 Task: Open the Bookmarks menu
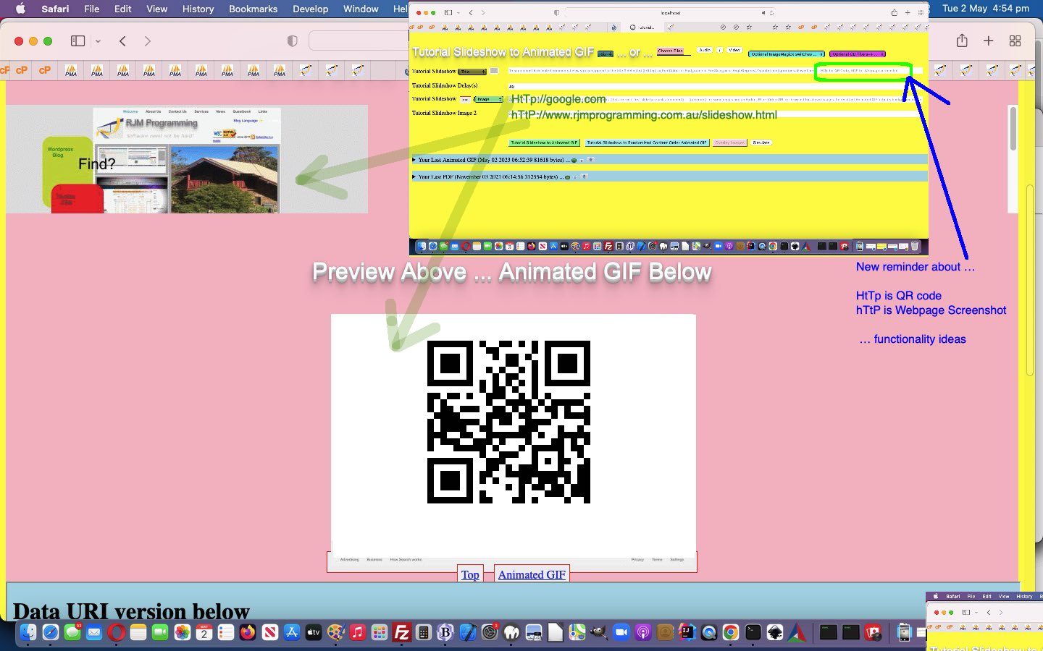click(x=253, y=9)
